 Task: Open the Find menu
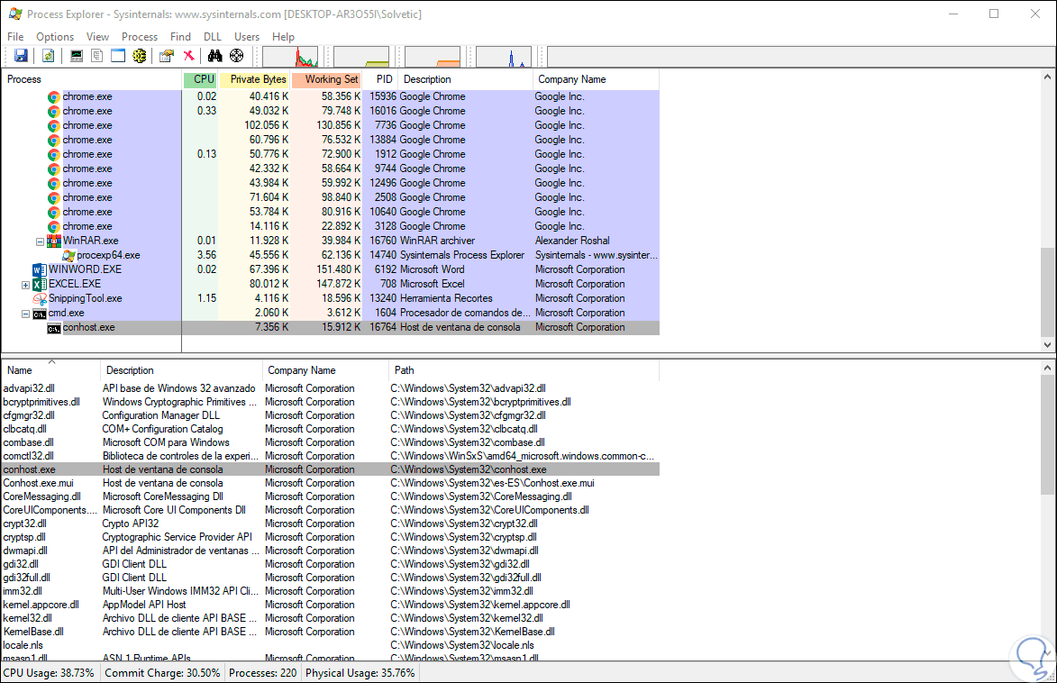[180, 36]
